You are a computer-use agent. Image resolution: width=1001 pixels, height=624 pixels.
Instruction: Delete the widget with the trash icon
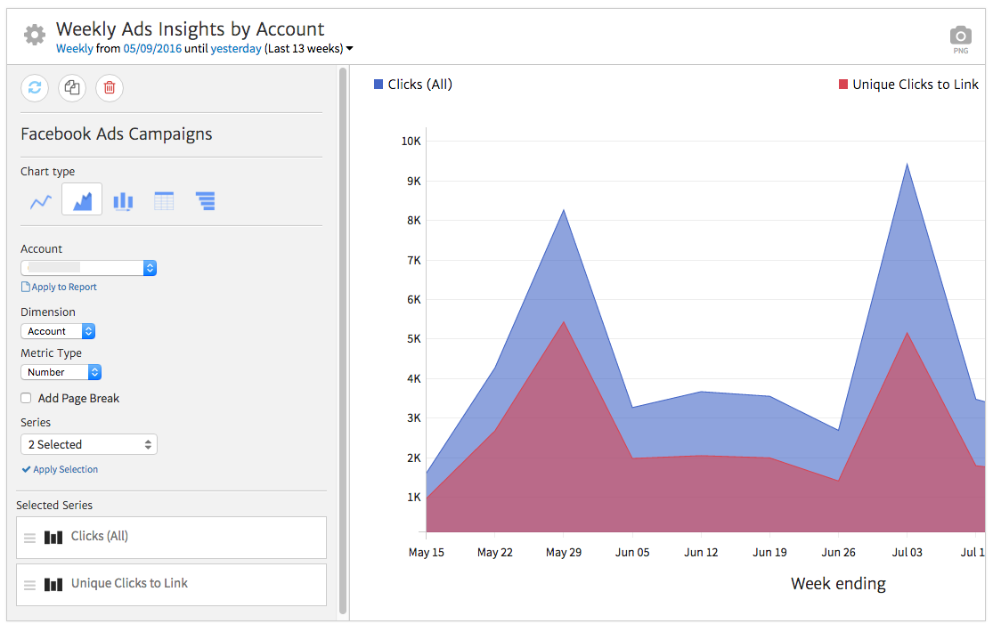109,88
